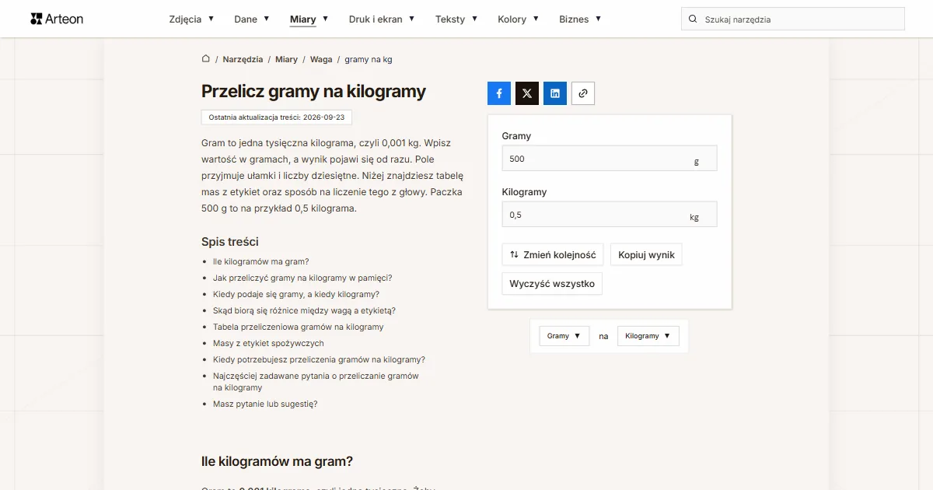Click the "Spis treści" heading
The height and width of the screenshot is (490, 933).
click(230, 242)
